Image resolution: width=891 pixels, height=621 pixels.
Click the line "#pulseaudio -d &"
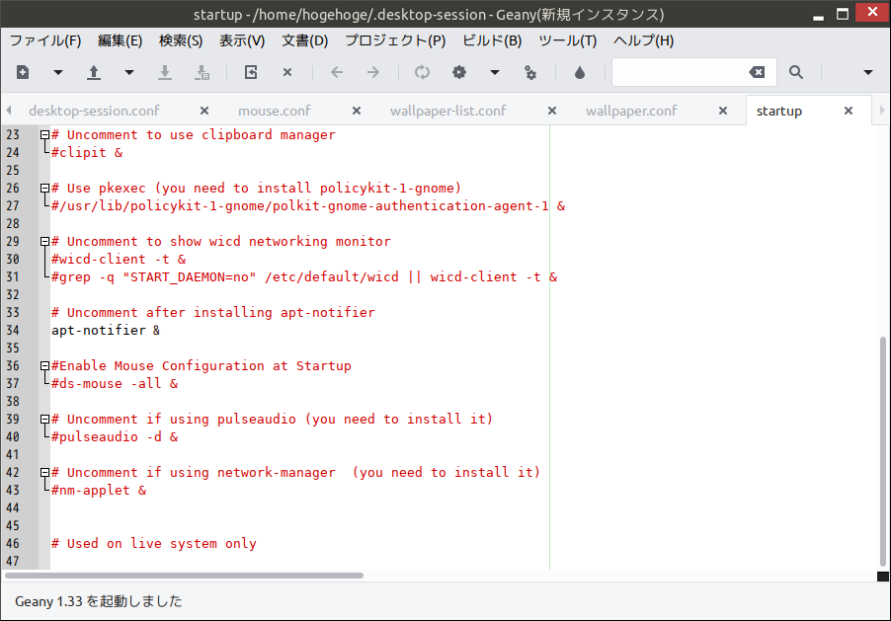[x=115, y=437]
